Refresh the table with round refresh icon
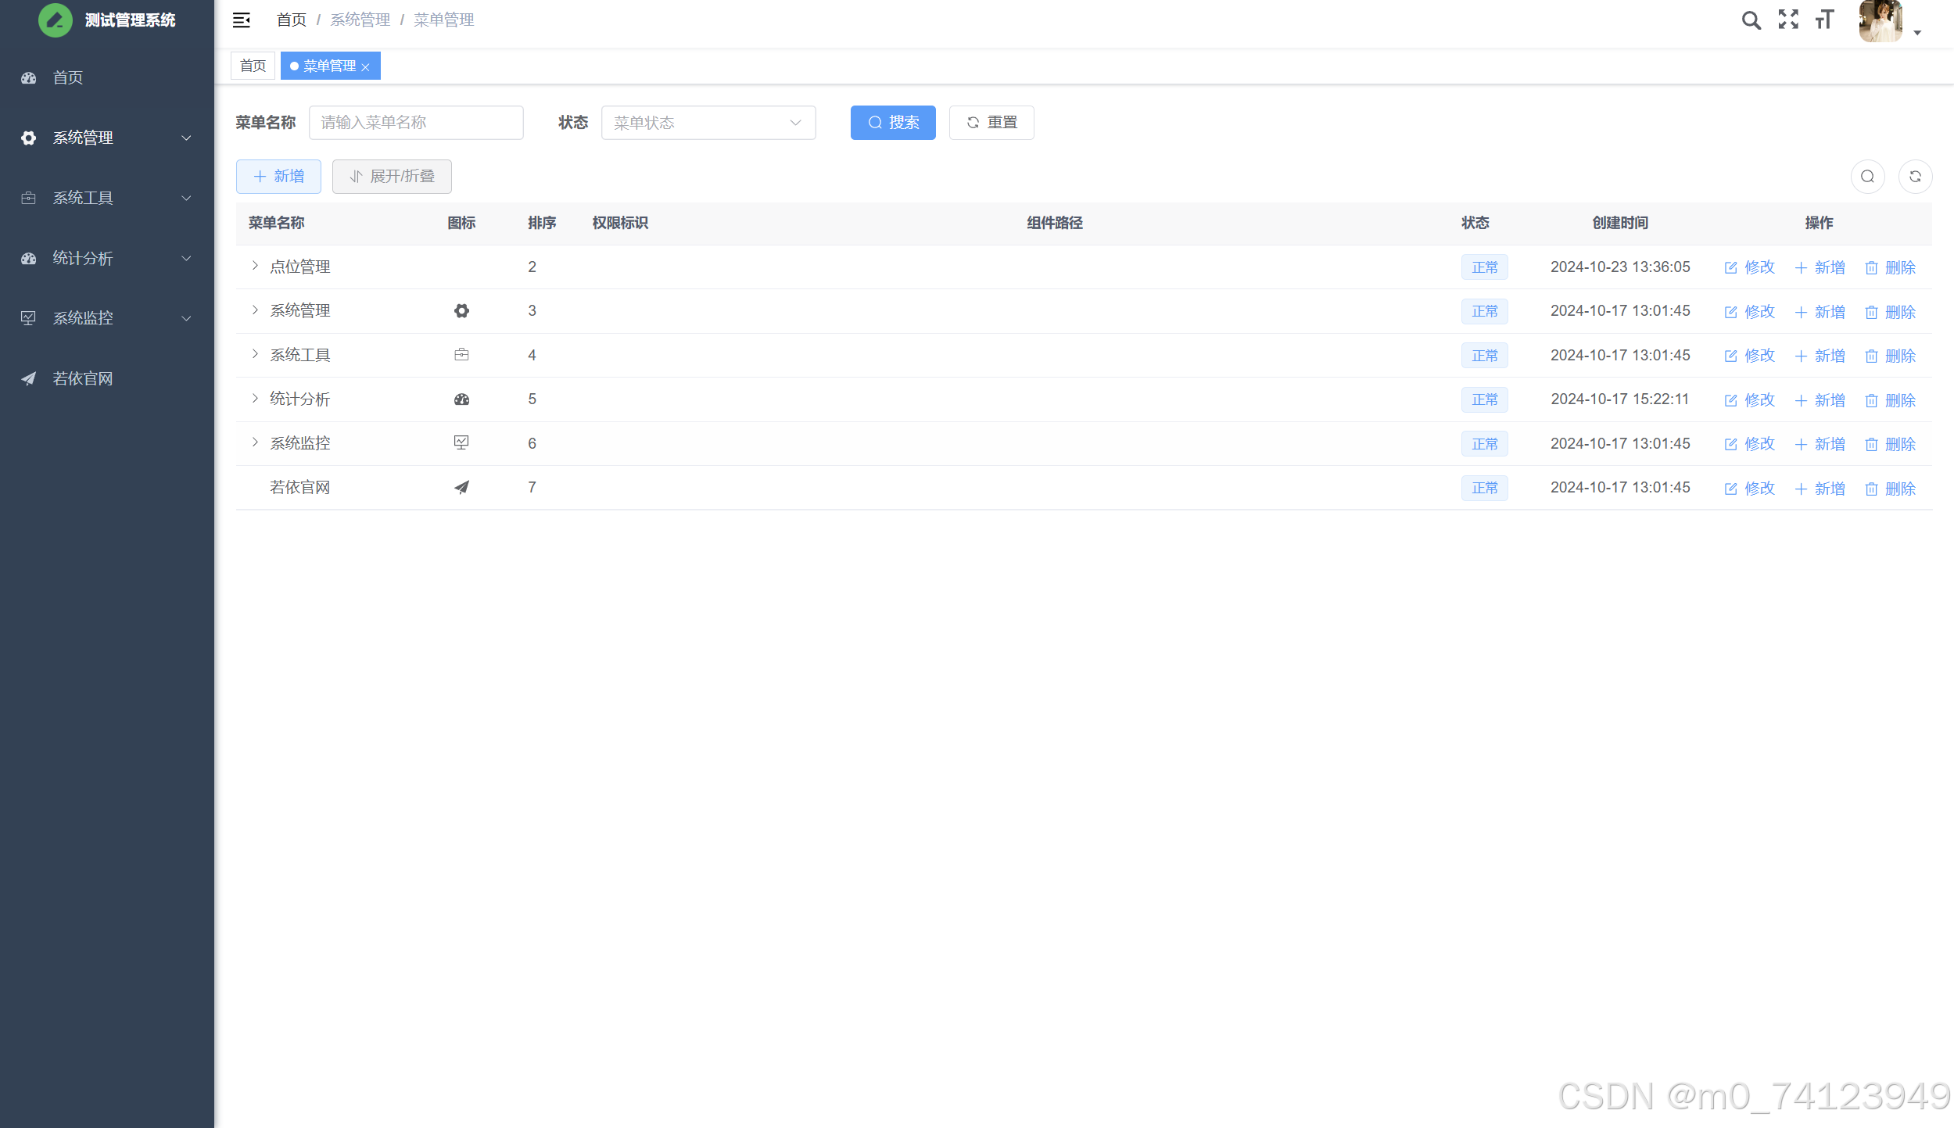 (x=1915, y=177)
